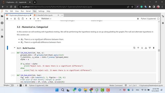Open a new launcher tab
The width and height of the screenshot is (165, 93).
62,15
